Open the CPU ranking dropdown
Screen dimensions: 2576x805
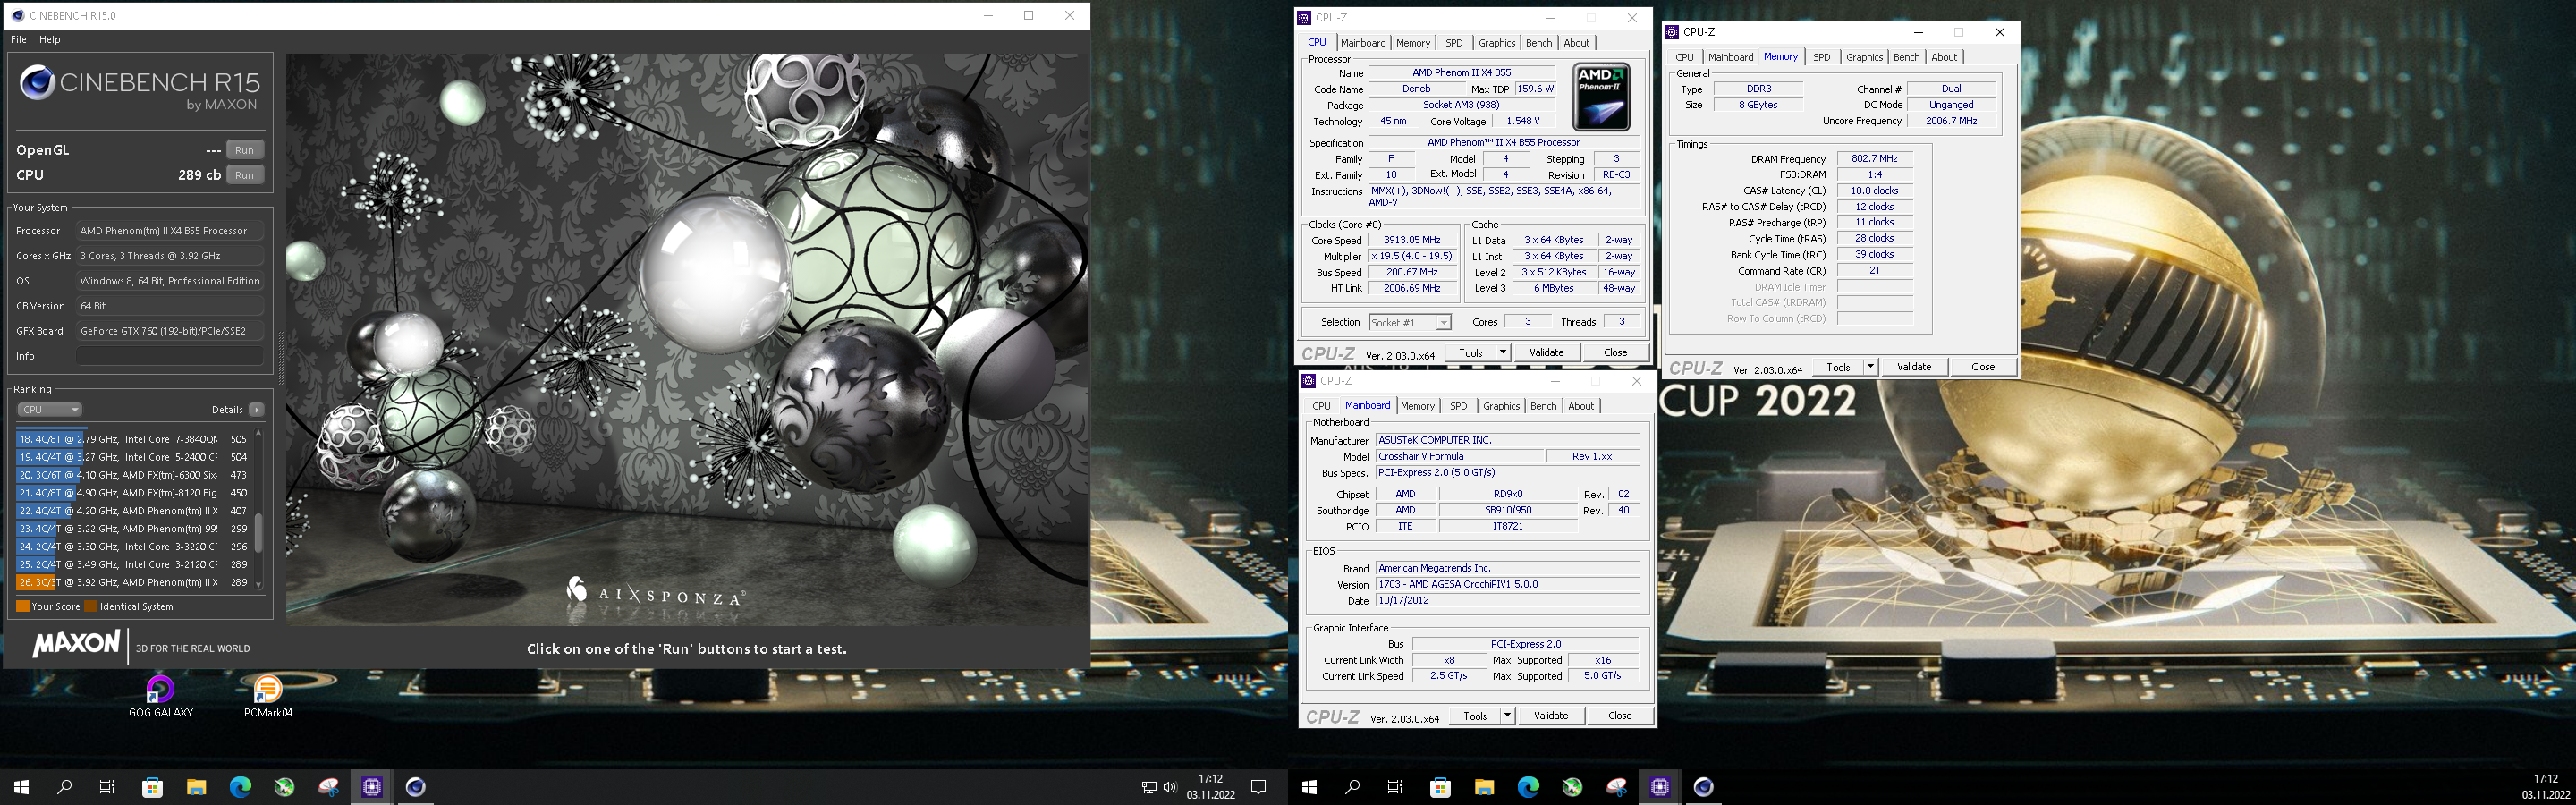tap(49, 410)
